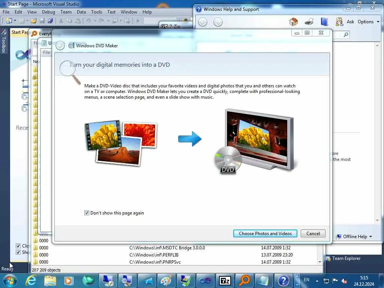This screenshot has height=288, width=384.
Task: Open the Test menu in Visual Studio
Action: coord(111,12)
